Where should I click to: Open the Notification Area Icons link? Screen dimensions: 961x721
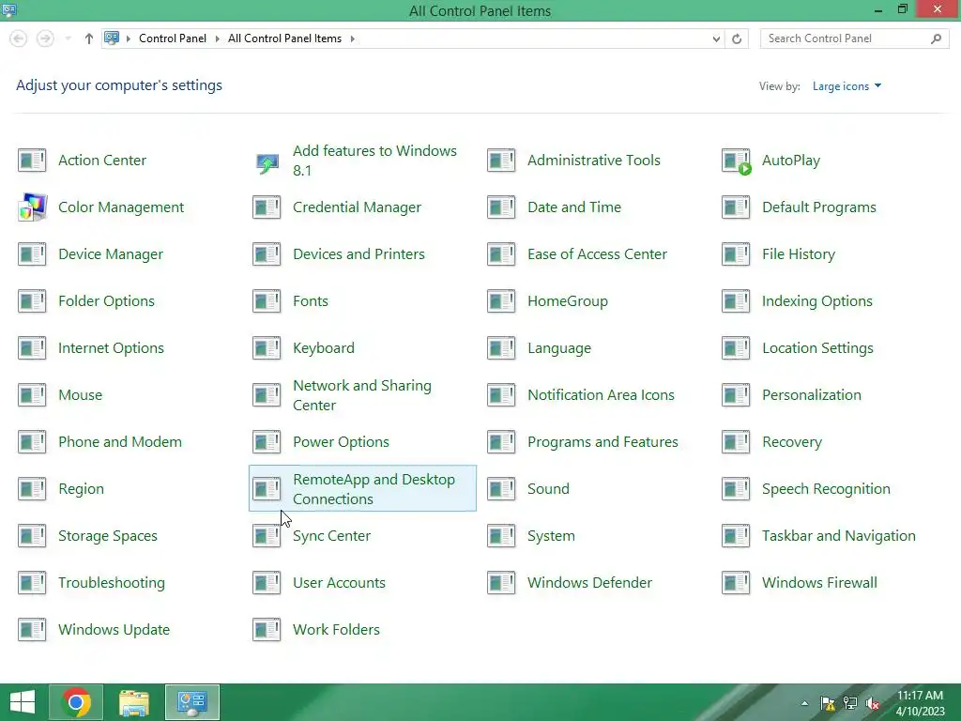tap(601, 395)
